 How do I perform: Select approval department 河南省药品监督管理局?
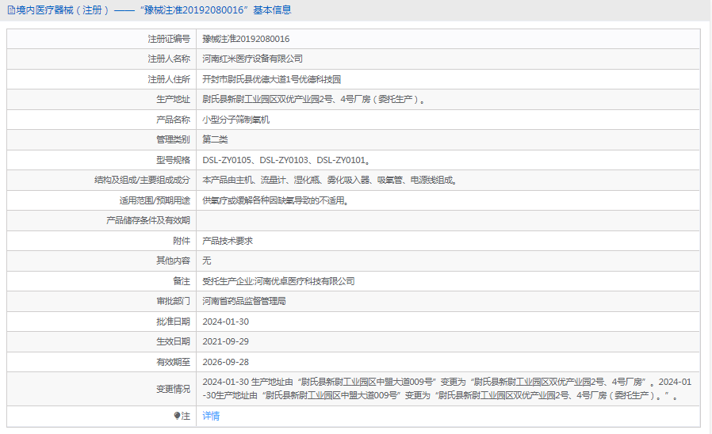point(243,301)
